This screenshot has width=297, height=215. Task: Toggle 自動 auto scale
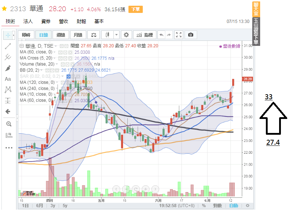tap(233, 206)
